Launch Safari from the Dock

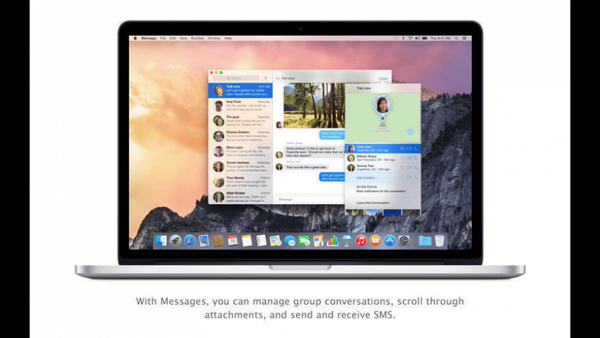coord(190,240)
